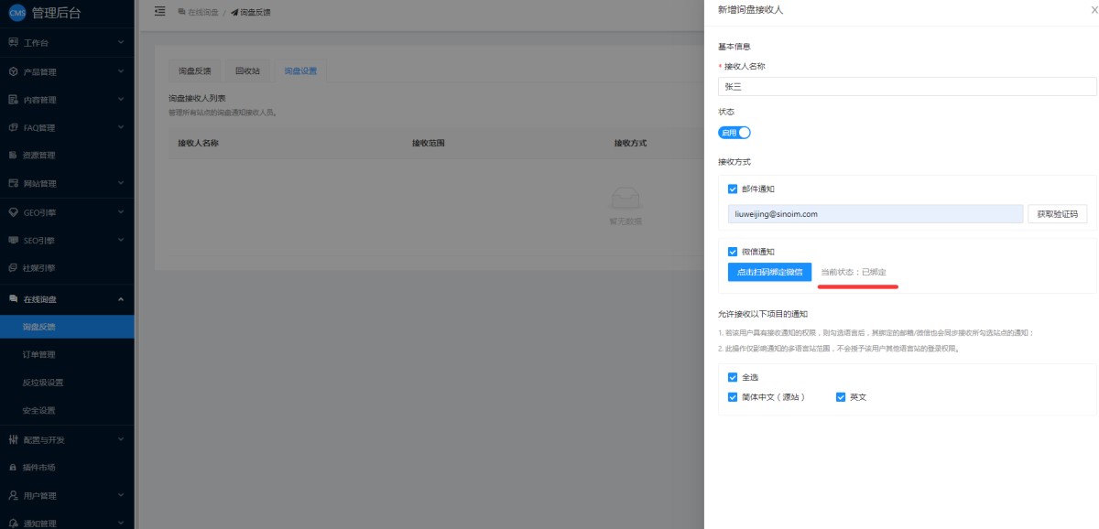Click the 工作台 dashboard icon
1099x529 pixels.
tap(13, 43)
